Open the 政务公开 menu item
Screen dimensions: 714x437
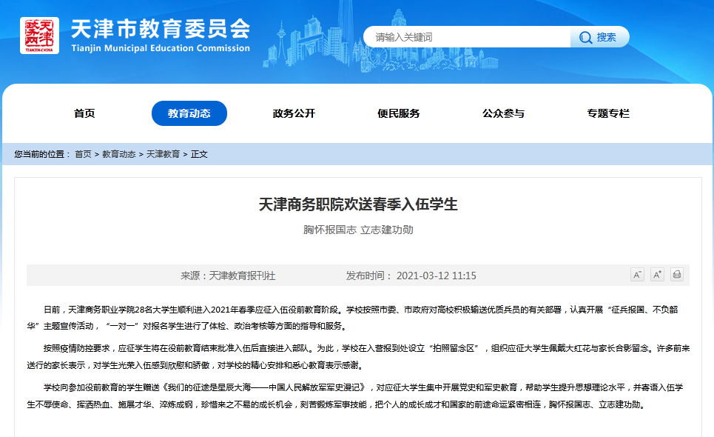(294, 113)
